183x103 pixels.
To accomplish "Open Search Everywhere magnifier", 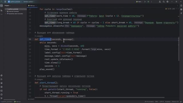I will pyautogui.click(x=164, y=2).
